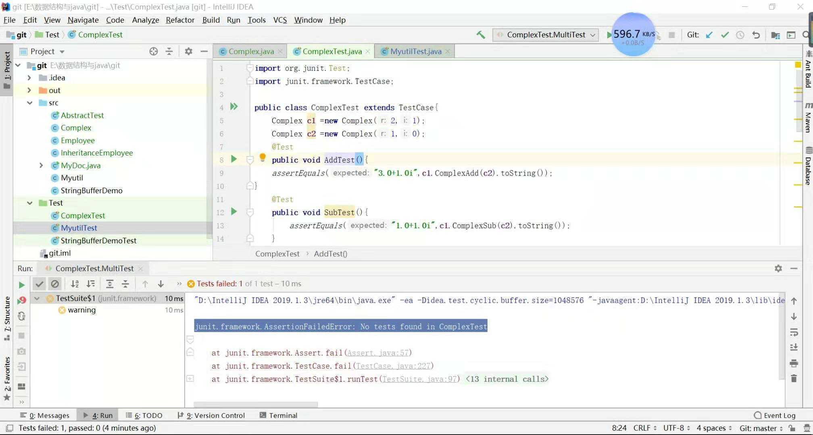
Task: Run SubTest via gutter arrow on line 12
Action: click(233, 211)
